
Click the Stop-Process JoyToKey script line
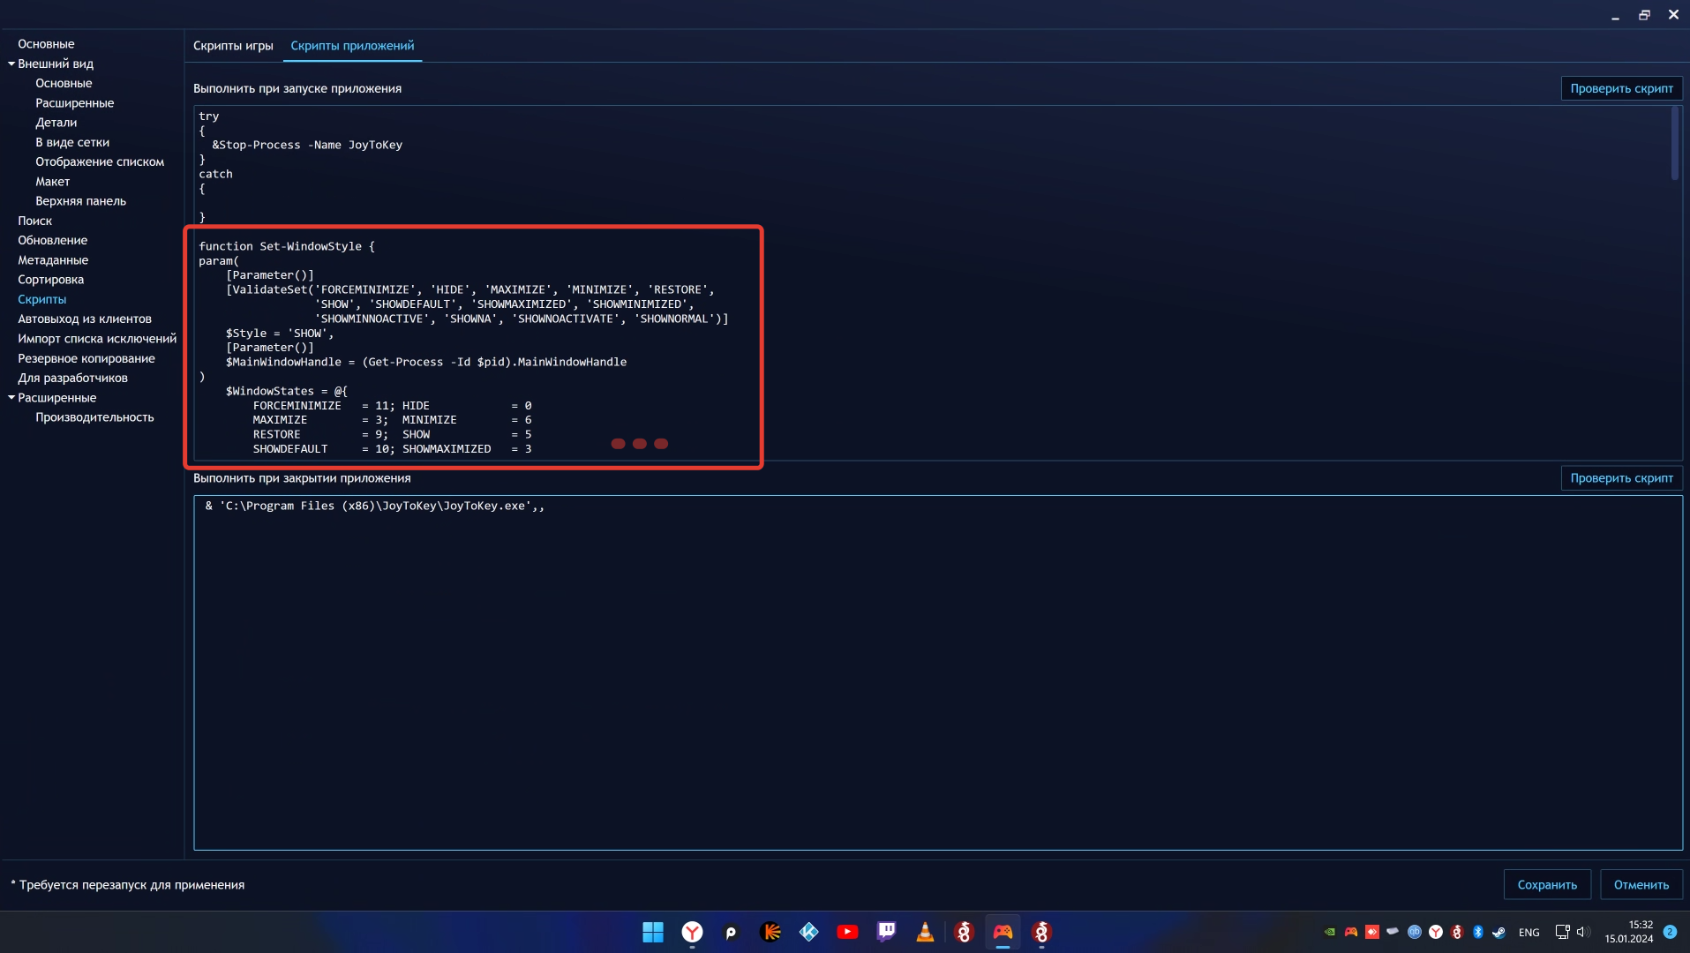[x=307, y=145]
